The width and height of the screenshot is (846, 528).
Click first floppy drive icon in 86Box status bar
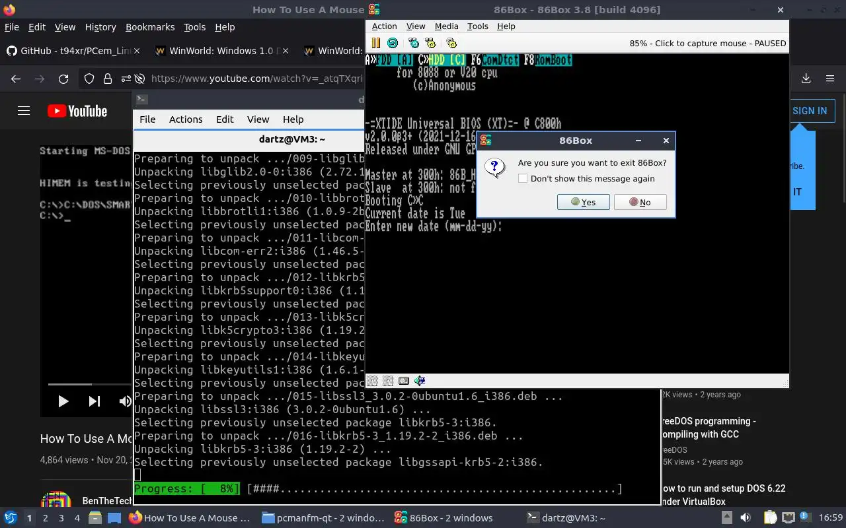pos(372,381)
